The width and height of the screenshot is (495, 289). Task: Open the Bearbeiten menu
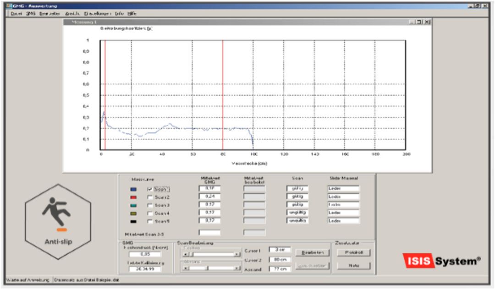(x=49, y=14)
